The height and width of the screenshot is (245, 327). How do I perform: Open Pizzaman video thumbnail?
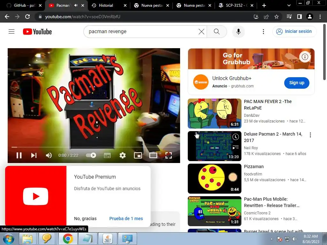tap(214, 179)
